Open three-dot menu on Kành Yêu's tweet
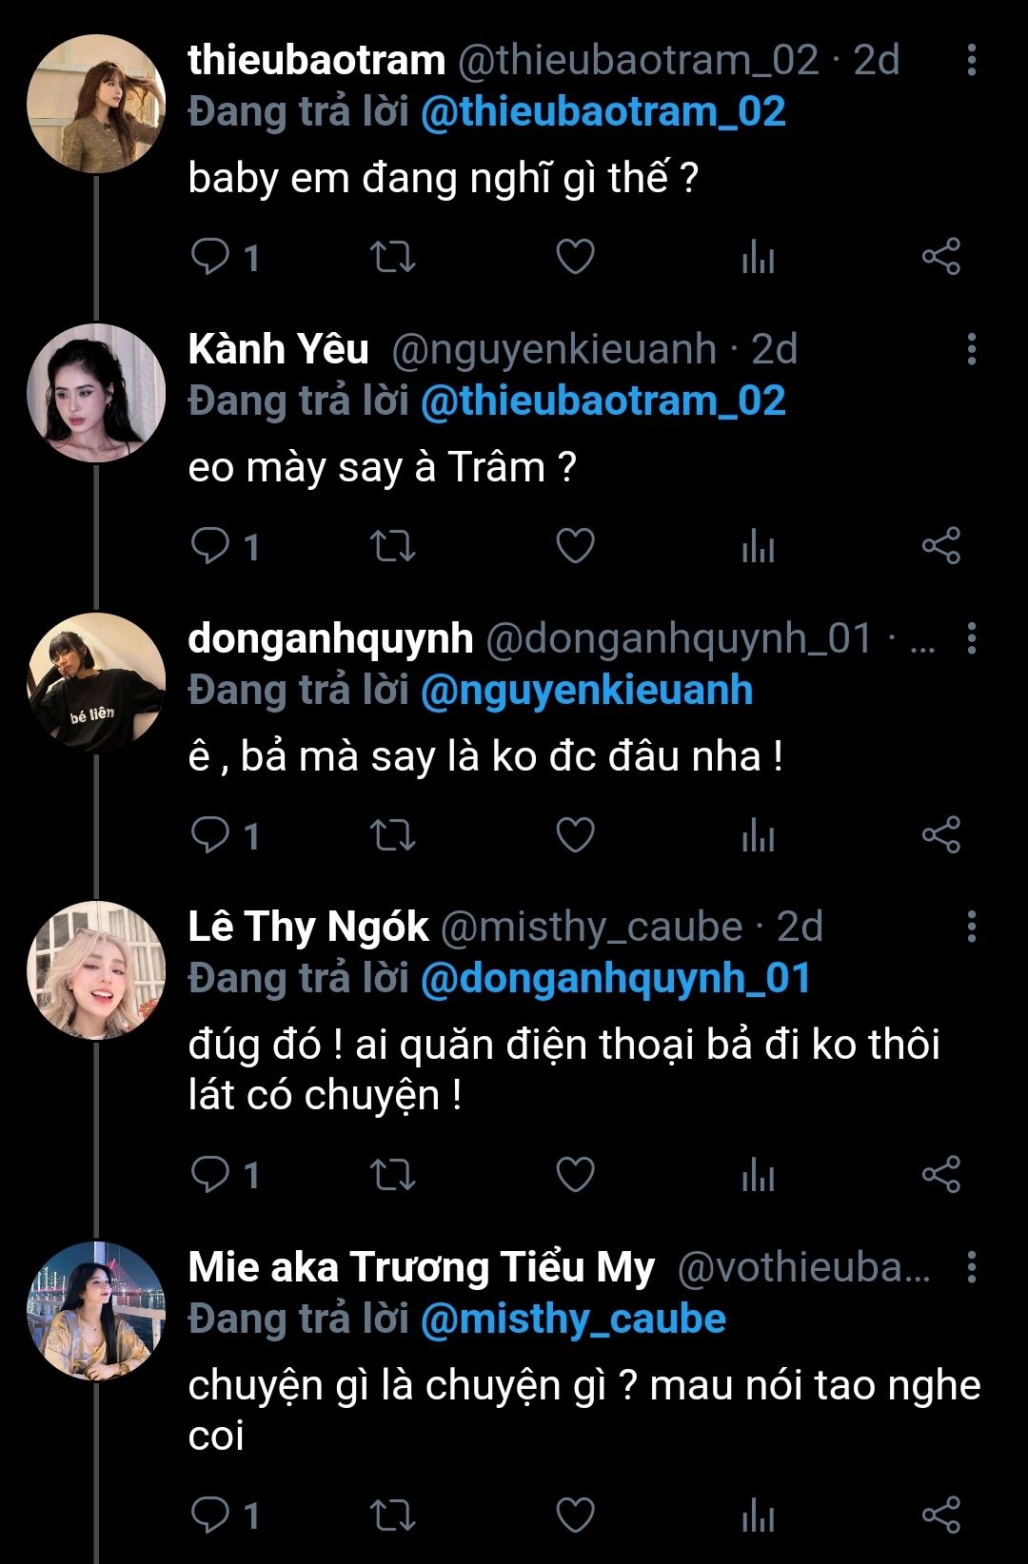This screenshot has height=1564, width=1028. pos(971,349)
